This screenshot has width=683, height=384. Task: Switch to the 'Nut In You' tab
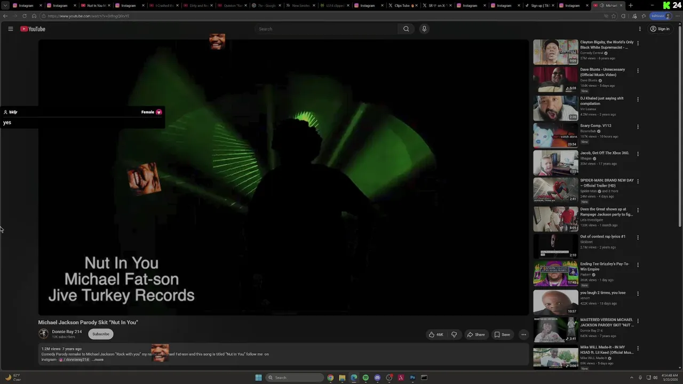click(x=96, y=5)
